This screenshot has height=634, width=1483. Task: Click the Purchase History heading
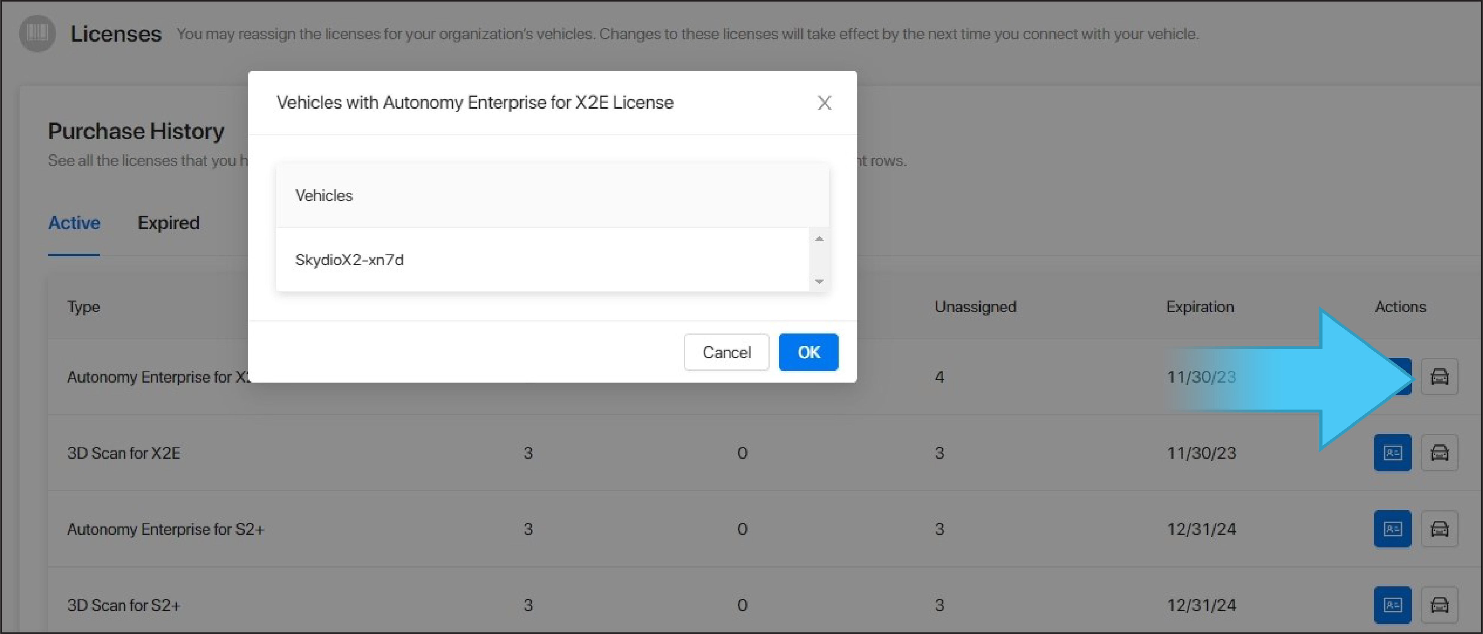(136, 131)
